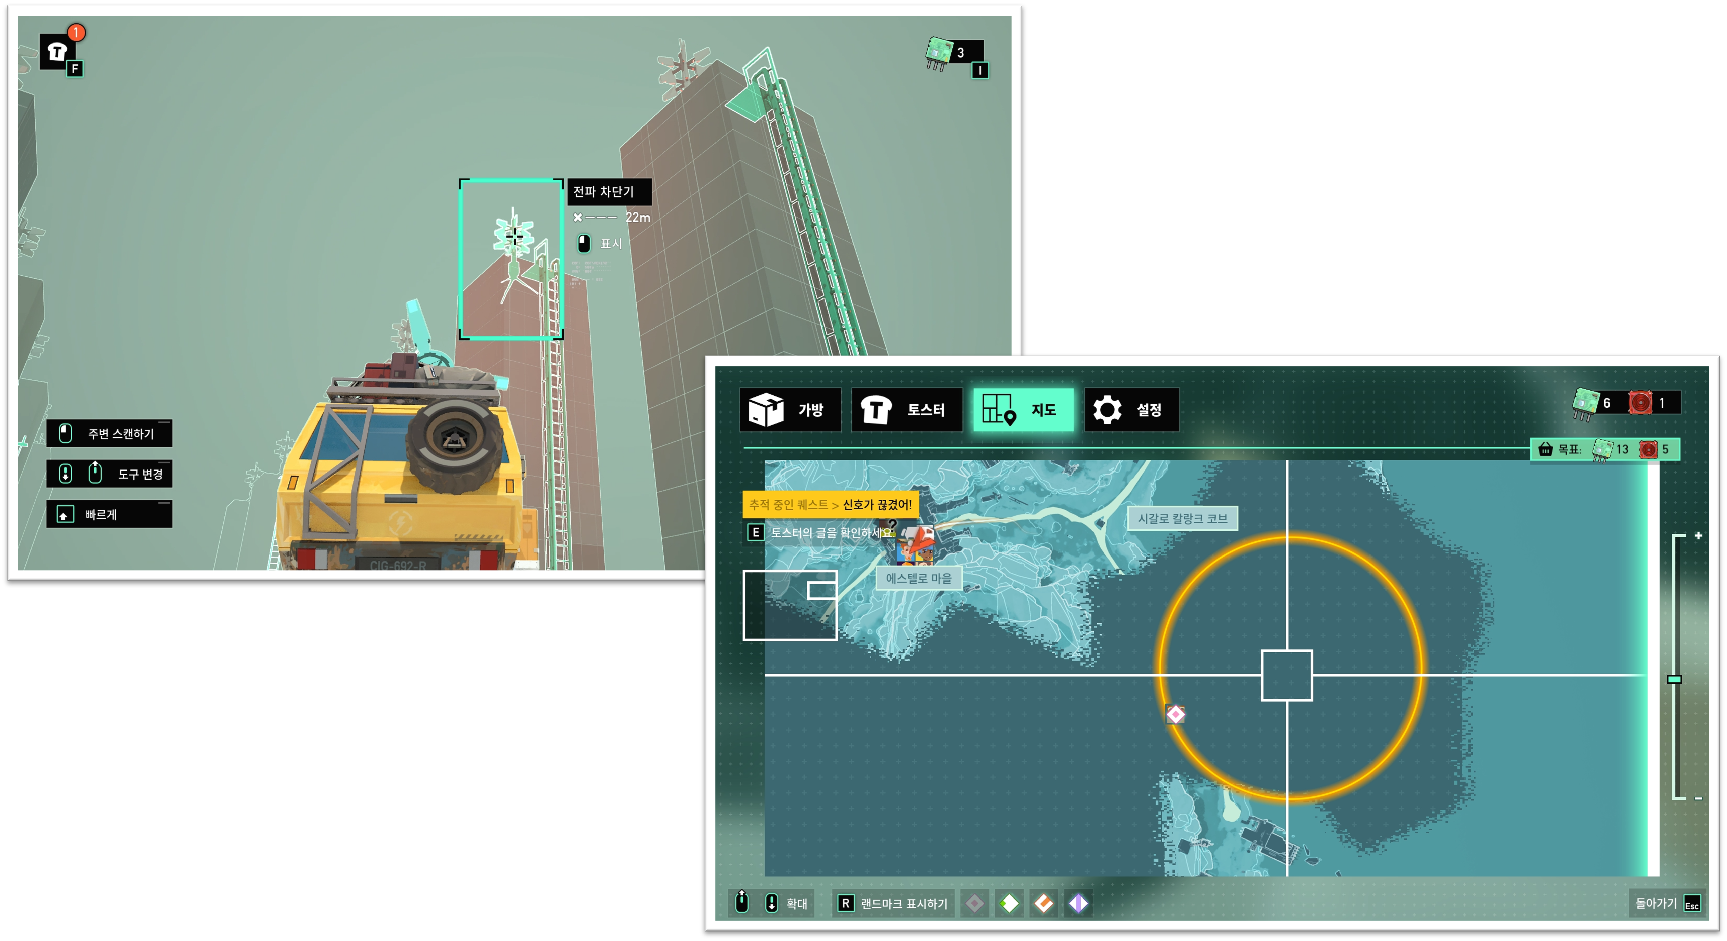
Task: Select the purple diamond landmark marker
Action: tap(1078, 904)
